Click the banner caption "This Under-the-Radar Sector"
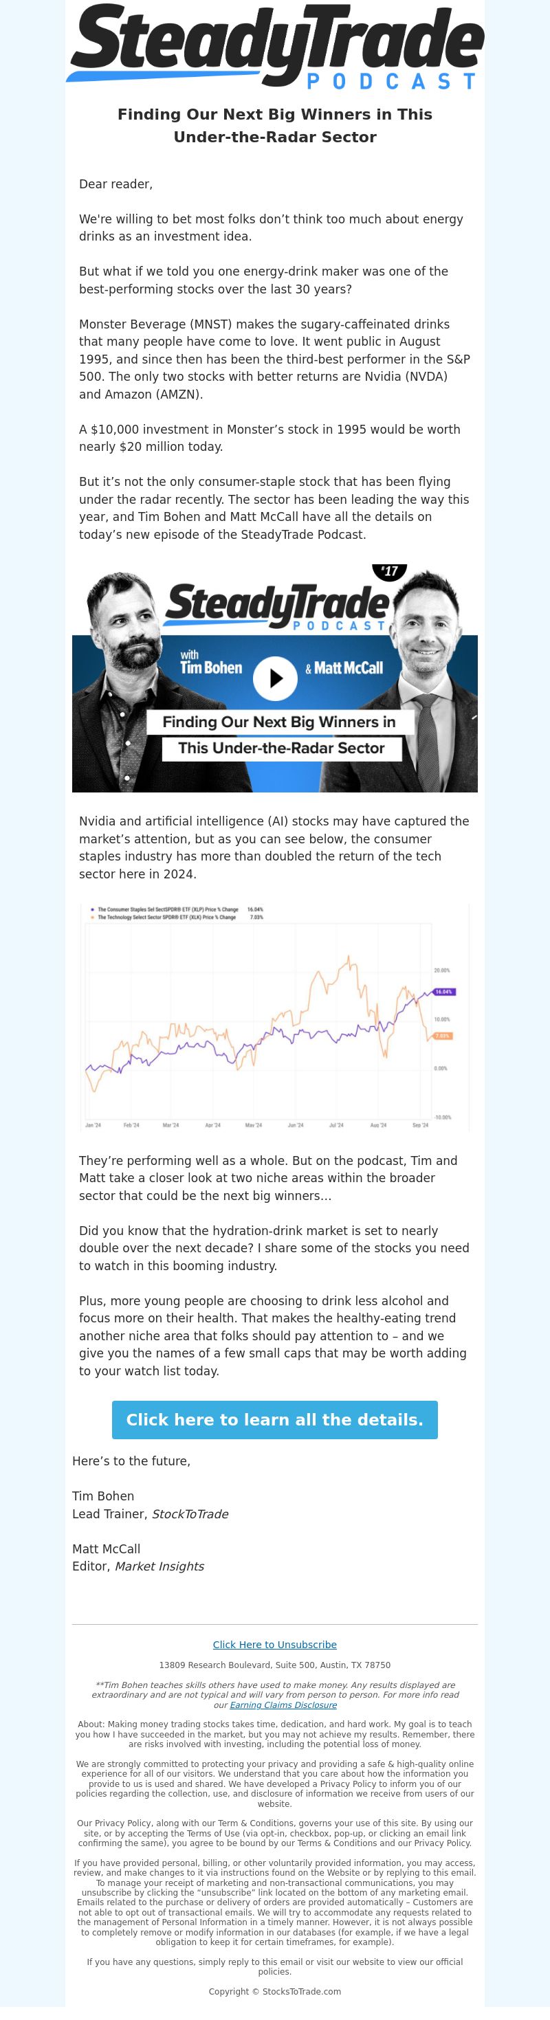 [x=281, y=748]
